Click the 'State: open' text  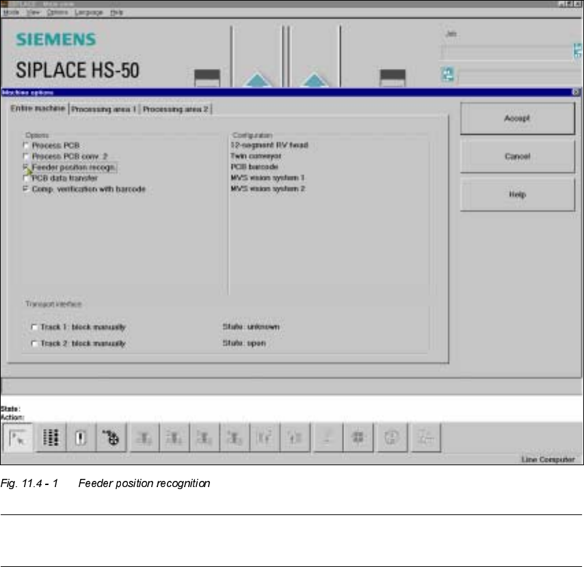click(x=244, y=343)
